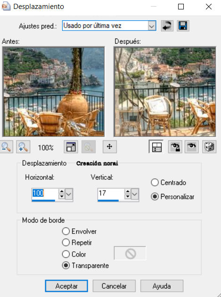The image size is (221, 297).
Task: Save preset with the floppy disk icon
Action: pyautogui.click(x=183, y=26)
